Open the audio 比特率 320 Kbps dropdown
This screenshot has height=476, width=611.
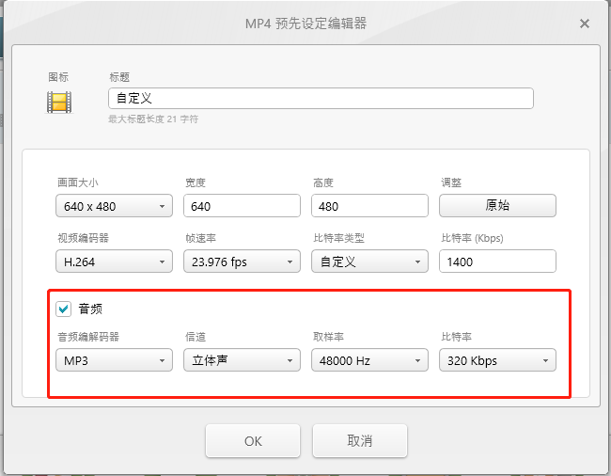click(x=497, y=360)
